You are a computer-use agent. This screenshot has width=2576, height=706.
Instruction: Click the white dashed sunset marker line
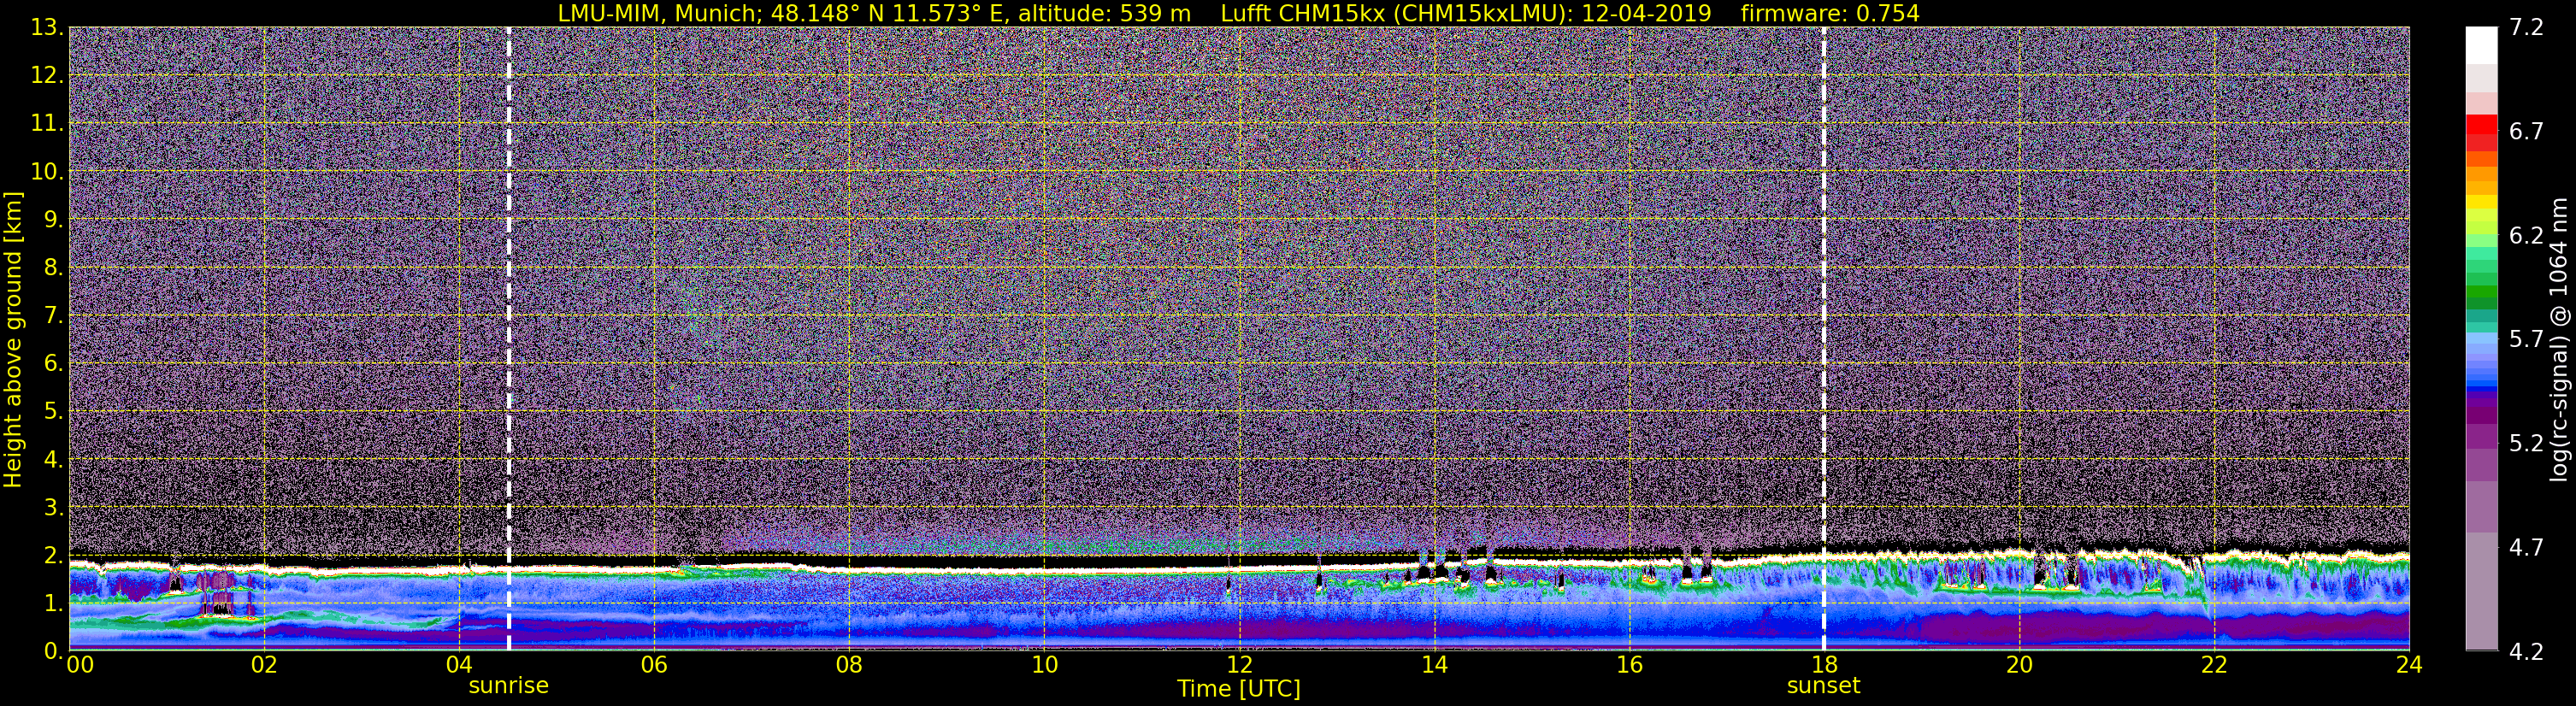(x=1823, y=339)
